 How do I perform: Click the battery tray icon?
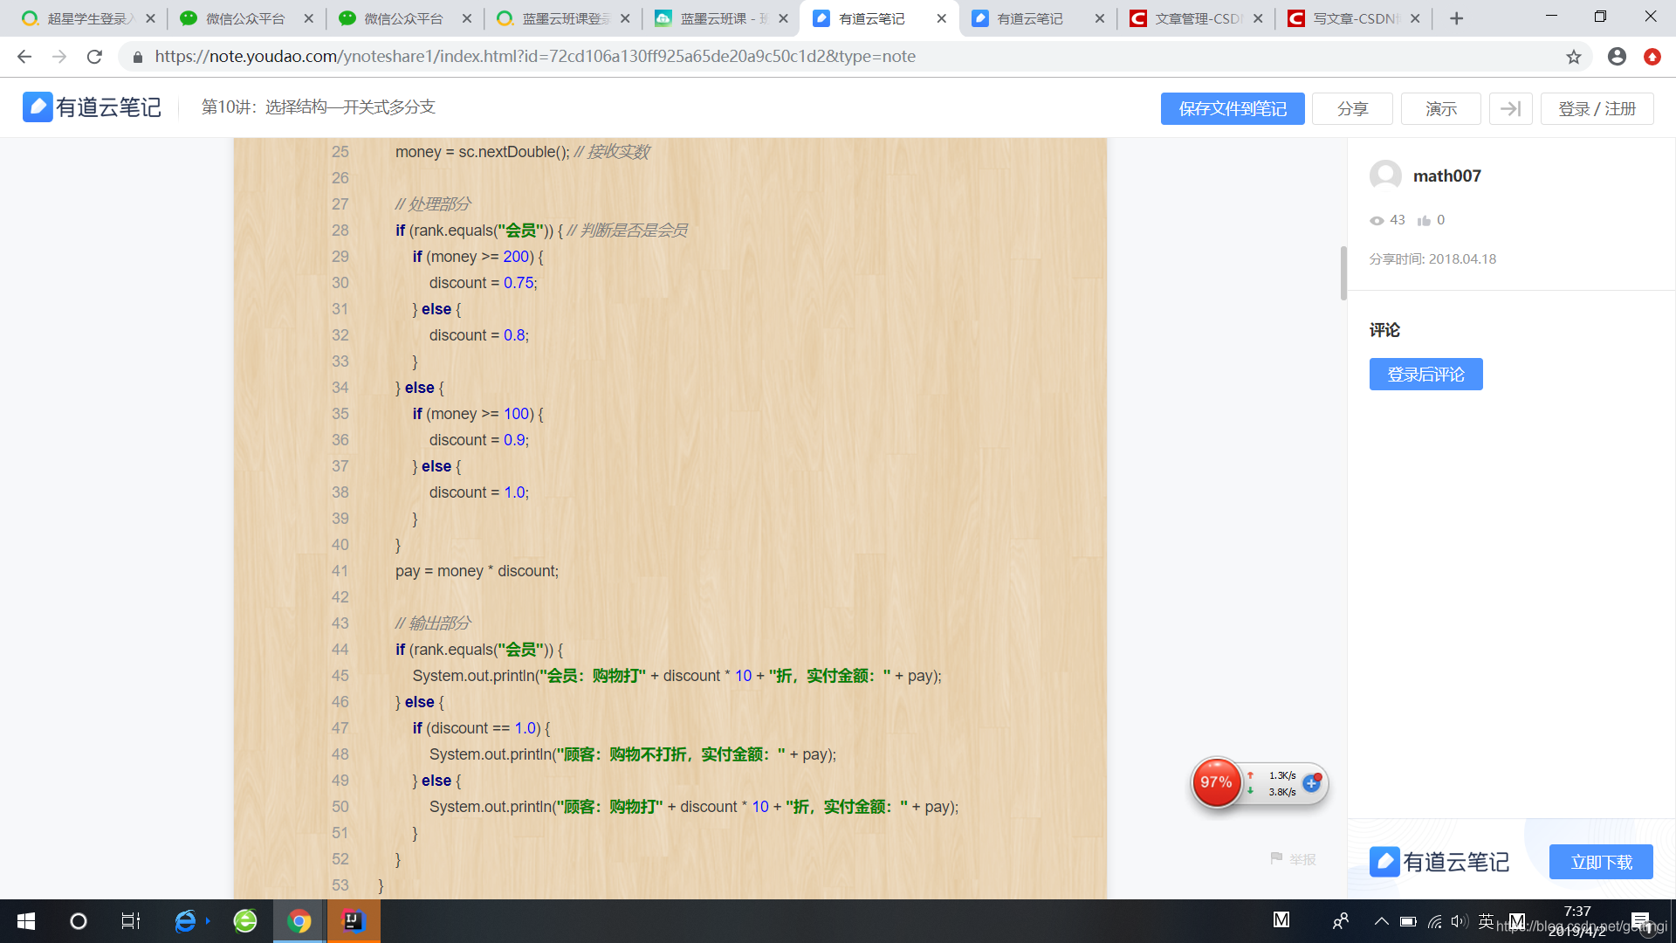pyautogui.click(x=1408, y=921)
